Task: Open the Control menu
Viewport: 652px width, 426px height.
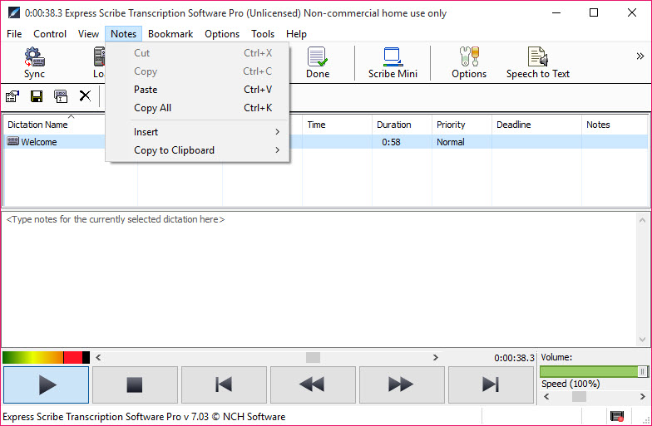Action: (50, 33)
